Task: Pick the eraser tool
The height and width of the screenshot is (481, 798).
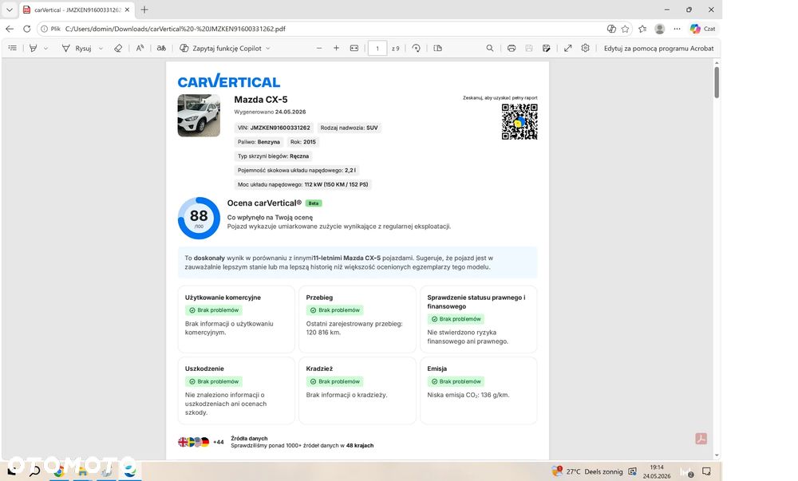Action: coord(118,49)
